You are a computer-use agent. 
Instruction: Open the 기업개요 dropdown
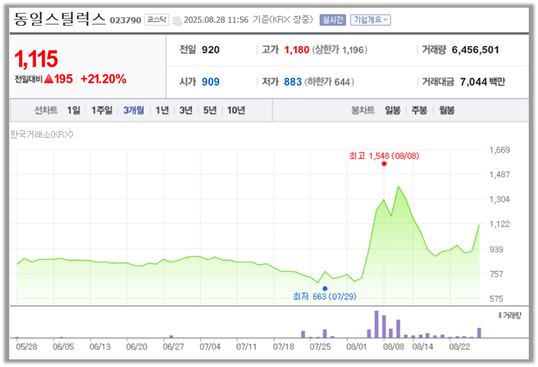[370, 20]
